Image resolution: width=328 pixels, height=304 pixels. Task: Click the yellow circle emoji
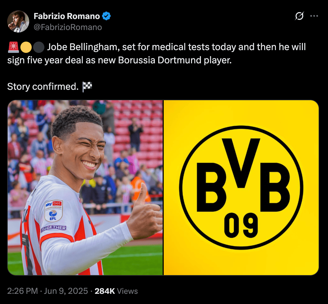click(26, 47)
